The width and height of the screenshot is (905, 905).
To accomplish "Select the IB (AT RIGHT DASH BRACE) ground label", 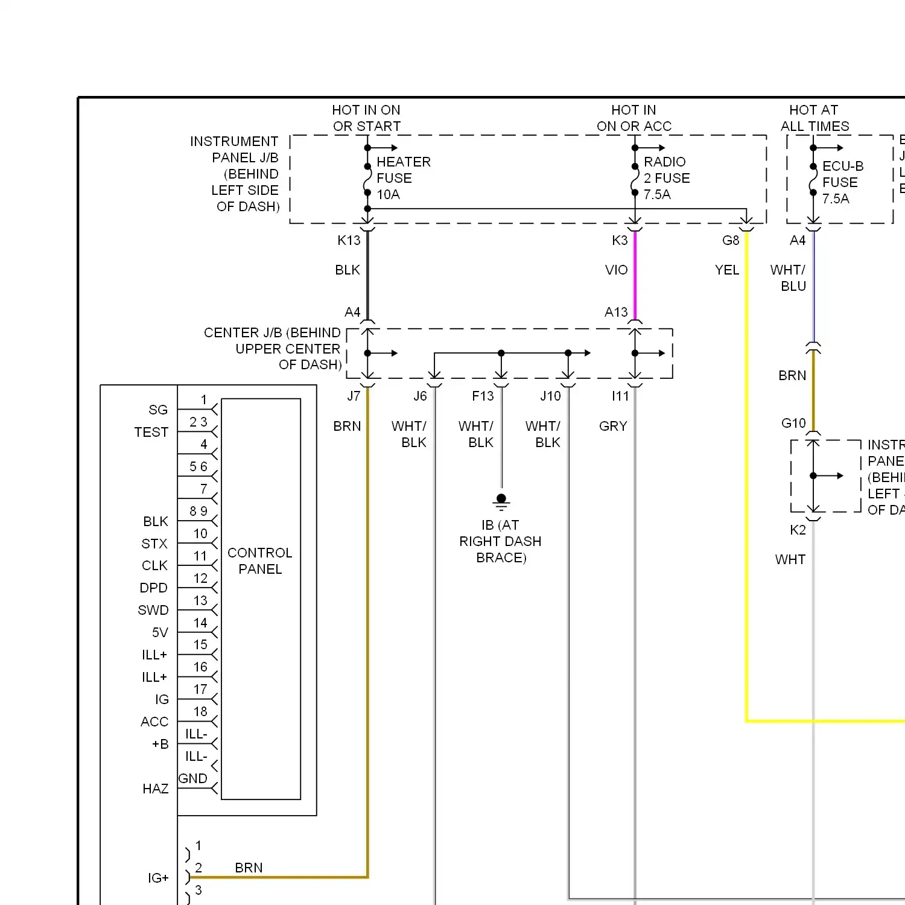I will 500,541.
